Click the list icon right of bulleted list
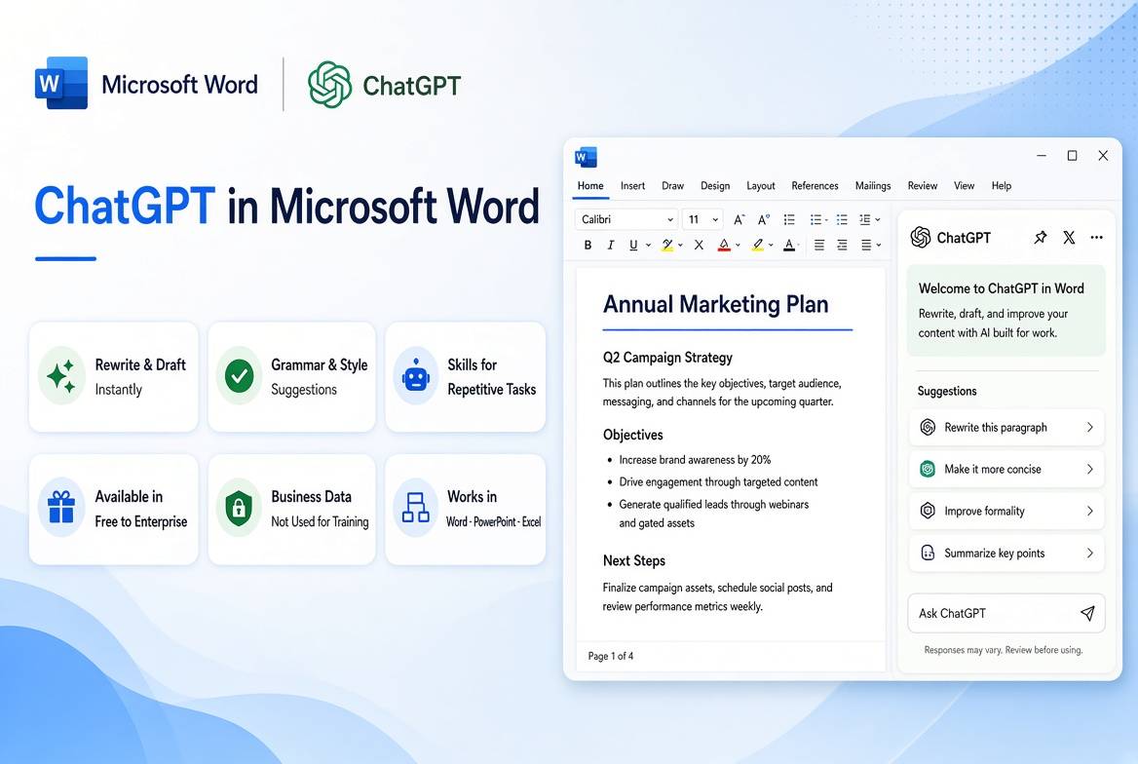Viewport: 1138px width, 764px height. click(842, 219)
